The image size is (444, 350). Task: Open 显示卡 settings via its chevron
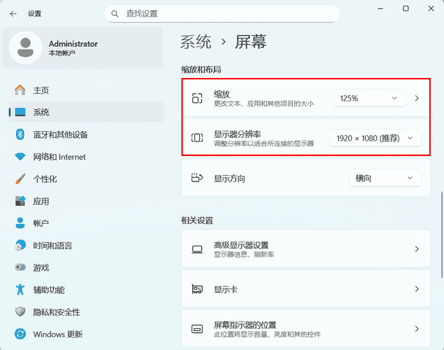pos(417,289)
